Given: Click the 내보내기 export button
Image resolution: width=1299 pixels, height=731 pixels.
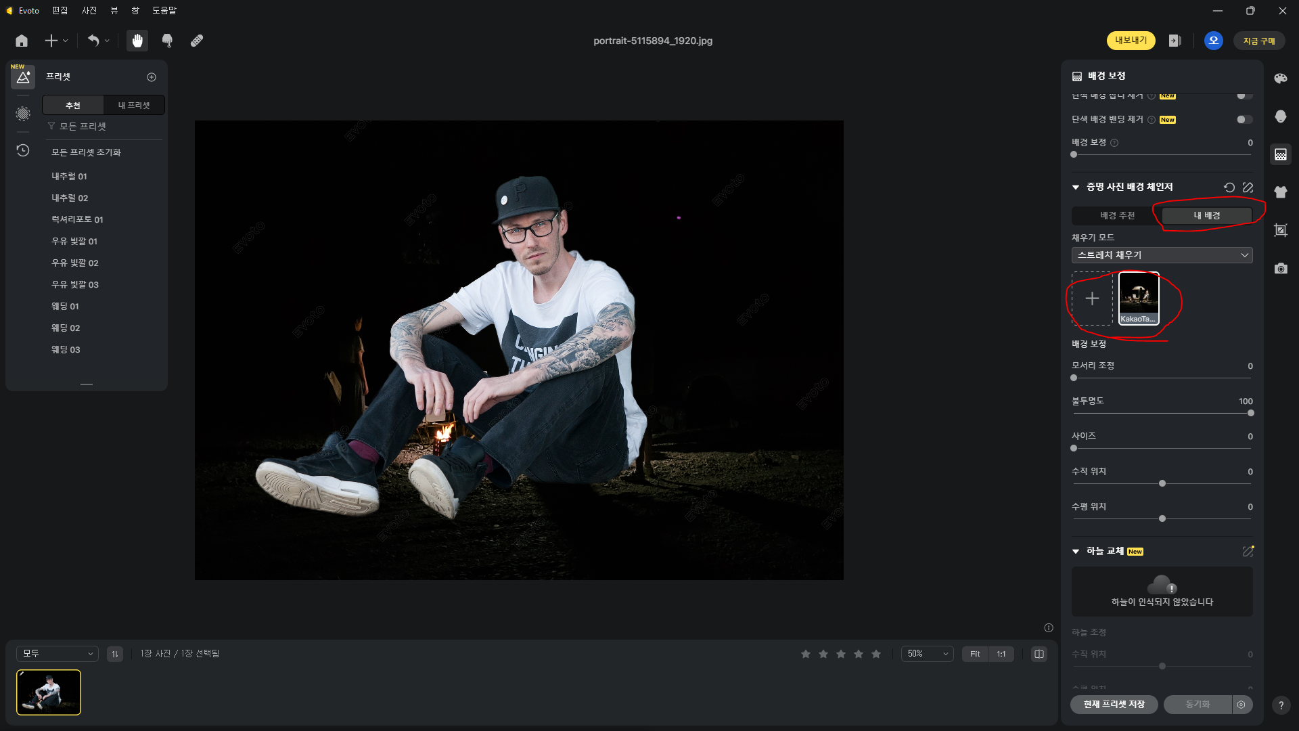Looking at the screenshot, I should click(1131, 41).
